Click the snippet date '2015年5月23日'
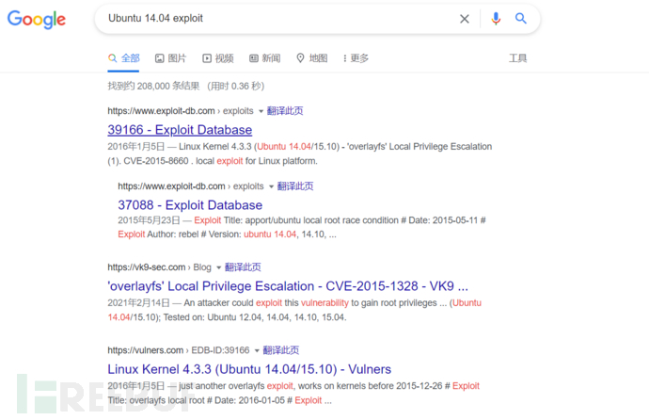The width and height of the screenshot is (649, 420). click(149, 220)
